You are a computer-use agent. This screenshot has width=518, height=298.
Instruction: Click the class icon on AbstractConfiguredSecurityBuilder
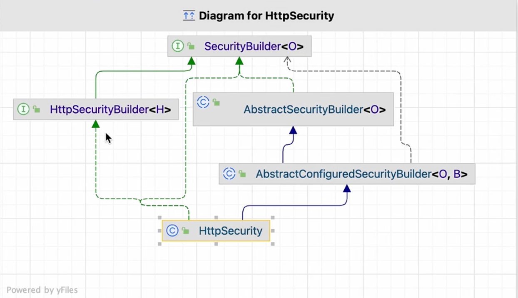229,174
